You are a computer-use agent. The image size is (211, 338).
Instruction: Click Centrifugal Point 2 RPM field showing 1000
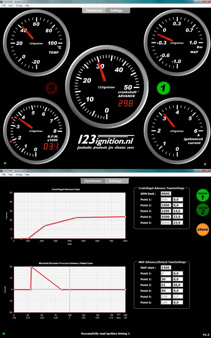point(166,205)
